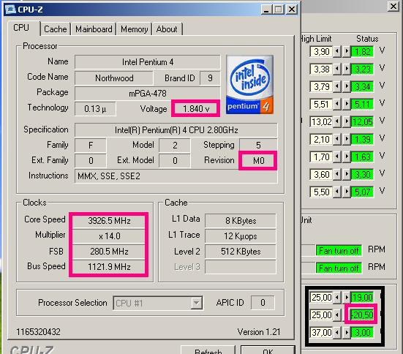Viewport: 403px width, 354px height.
Task: Click the CPU-Z title bar icon
Action: click(10, 10)
